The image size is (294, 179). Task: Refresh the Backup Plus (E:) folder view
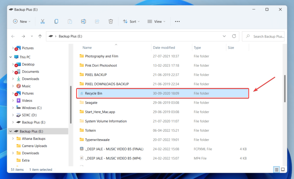tap(234, 36)
